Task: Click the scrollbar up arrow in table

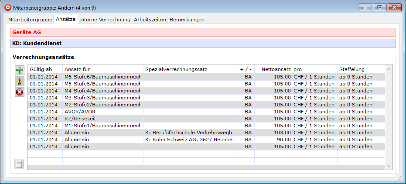Action: [x=389, y=69]
